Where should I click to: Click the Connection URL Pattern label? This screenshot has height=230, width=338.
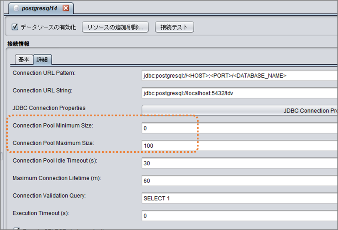[44, 73]
